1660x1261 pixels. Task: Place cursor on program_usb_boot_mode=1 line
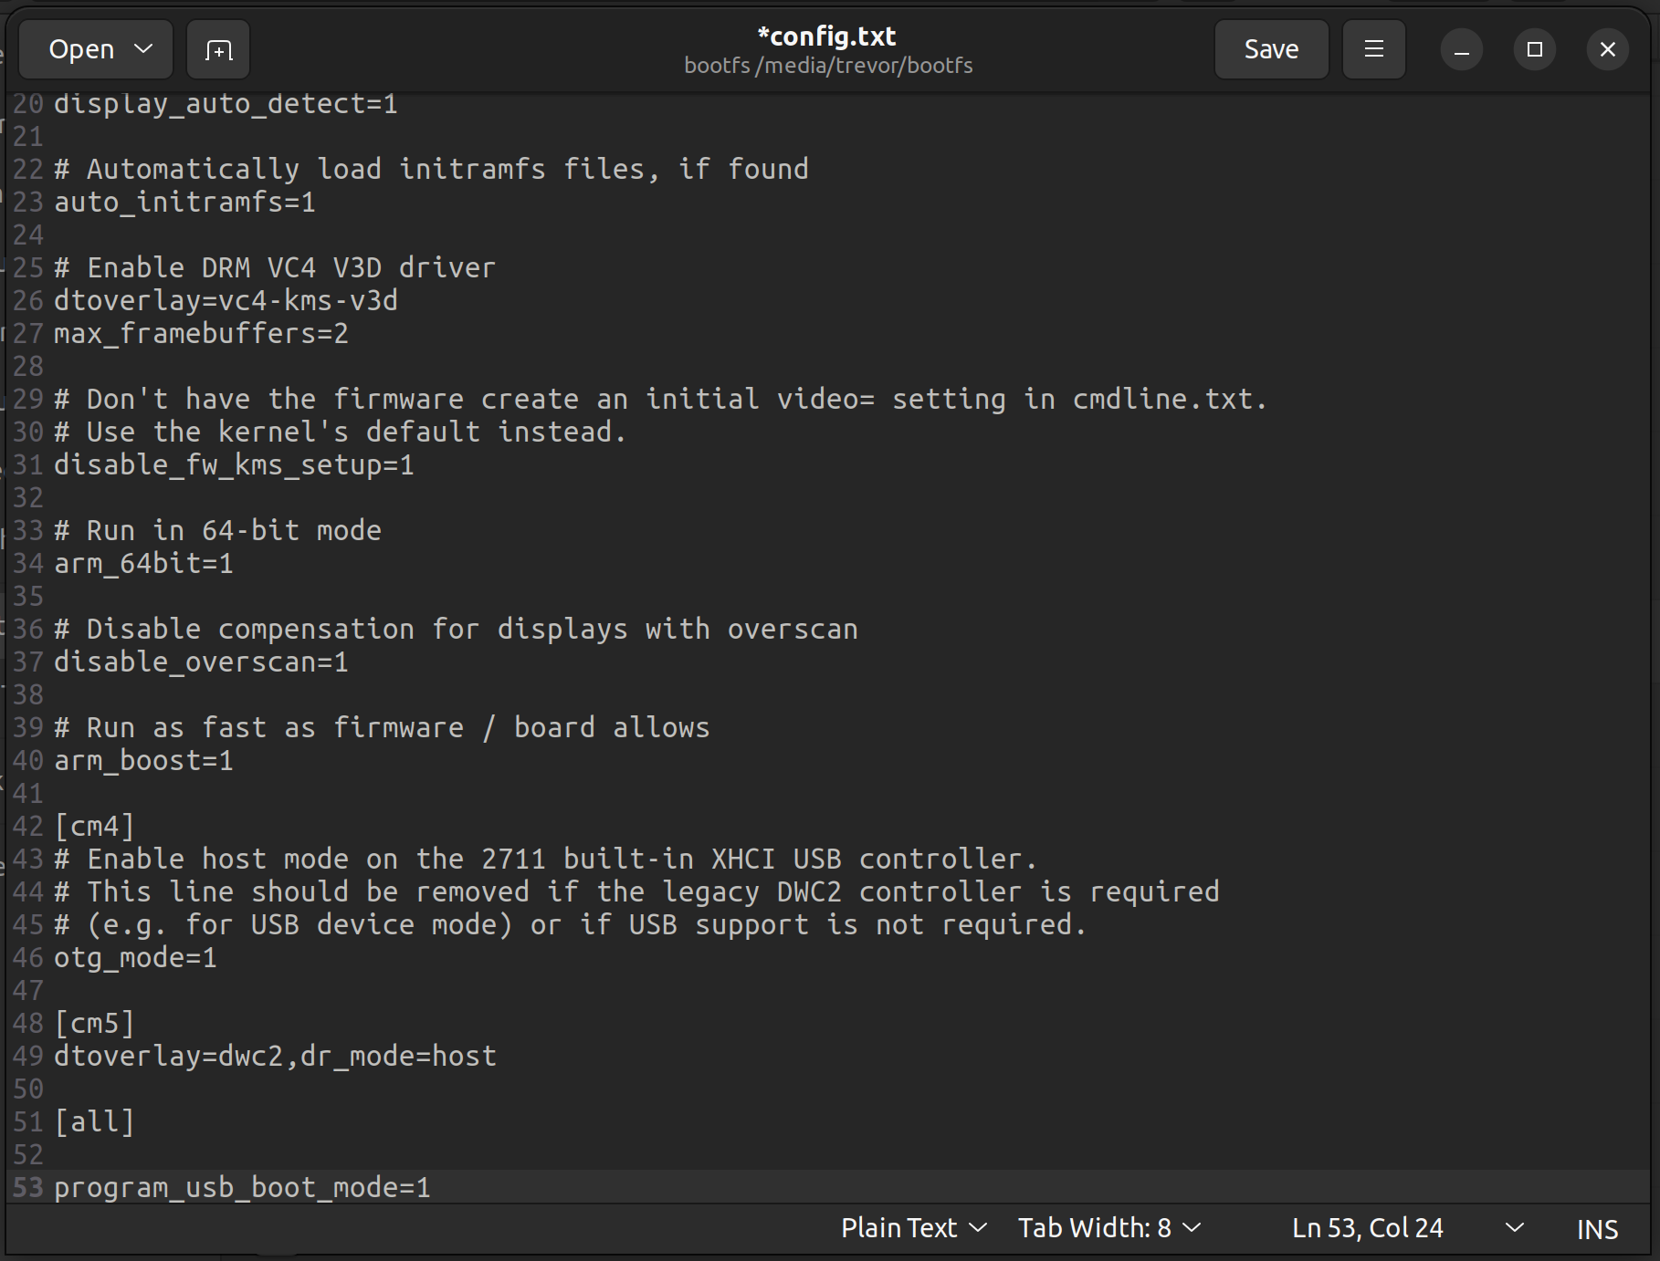click(x=242, y=1187)
